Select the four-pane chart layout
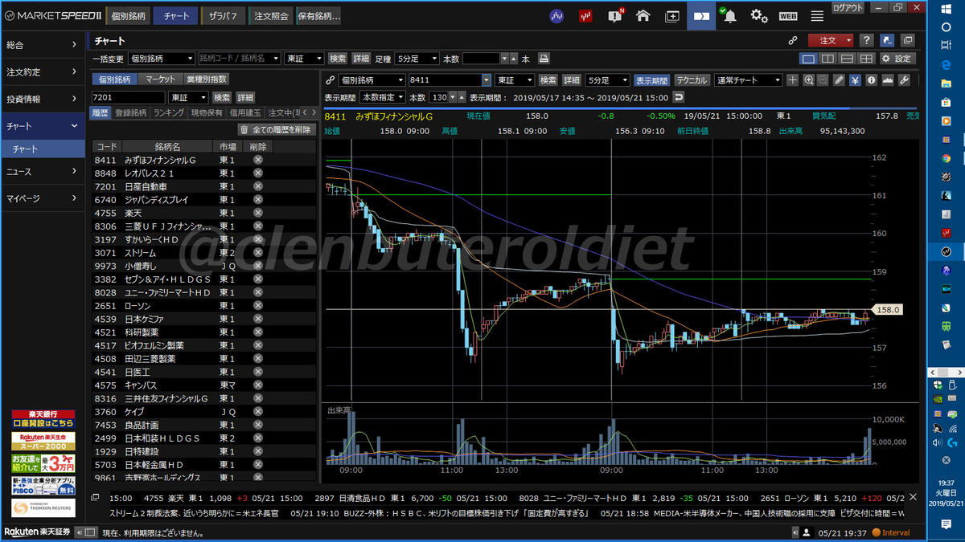This screenshot has height=542, width=965. [866, 59]
